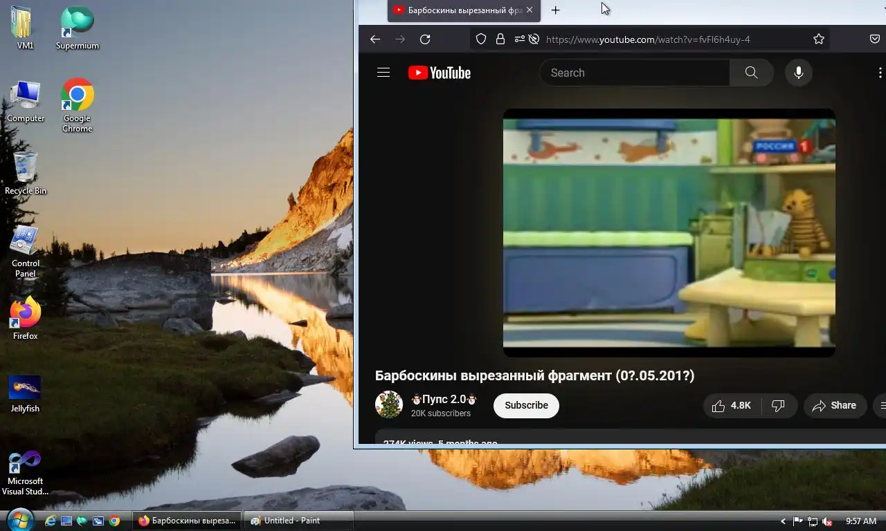The image size is (886, 531).
Task: Launch Supermium from Quick Launch
Action: click(x=82, y=521)
